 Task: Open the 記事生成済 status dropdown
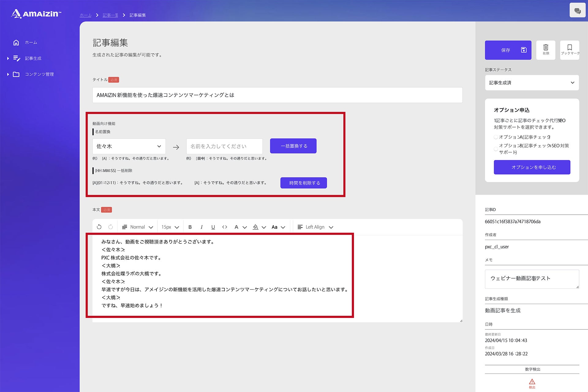(532, 83)
